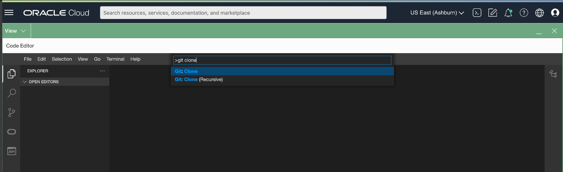Open the View menu in editor menu bar

[83, 59]
